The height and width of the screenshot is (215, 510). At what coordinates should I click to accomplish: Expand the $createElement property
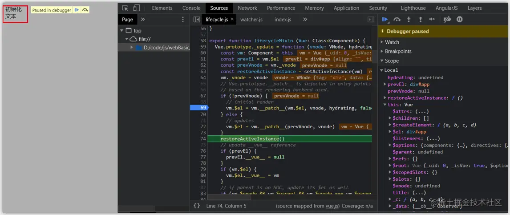pyautogui.click(x=390, y=125)
